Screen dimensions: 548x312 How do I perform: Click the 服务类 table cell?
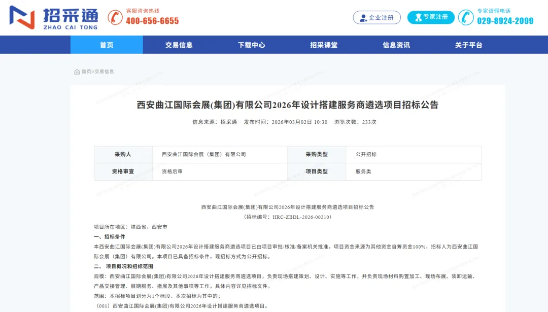pos(414,171)
